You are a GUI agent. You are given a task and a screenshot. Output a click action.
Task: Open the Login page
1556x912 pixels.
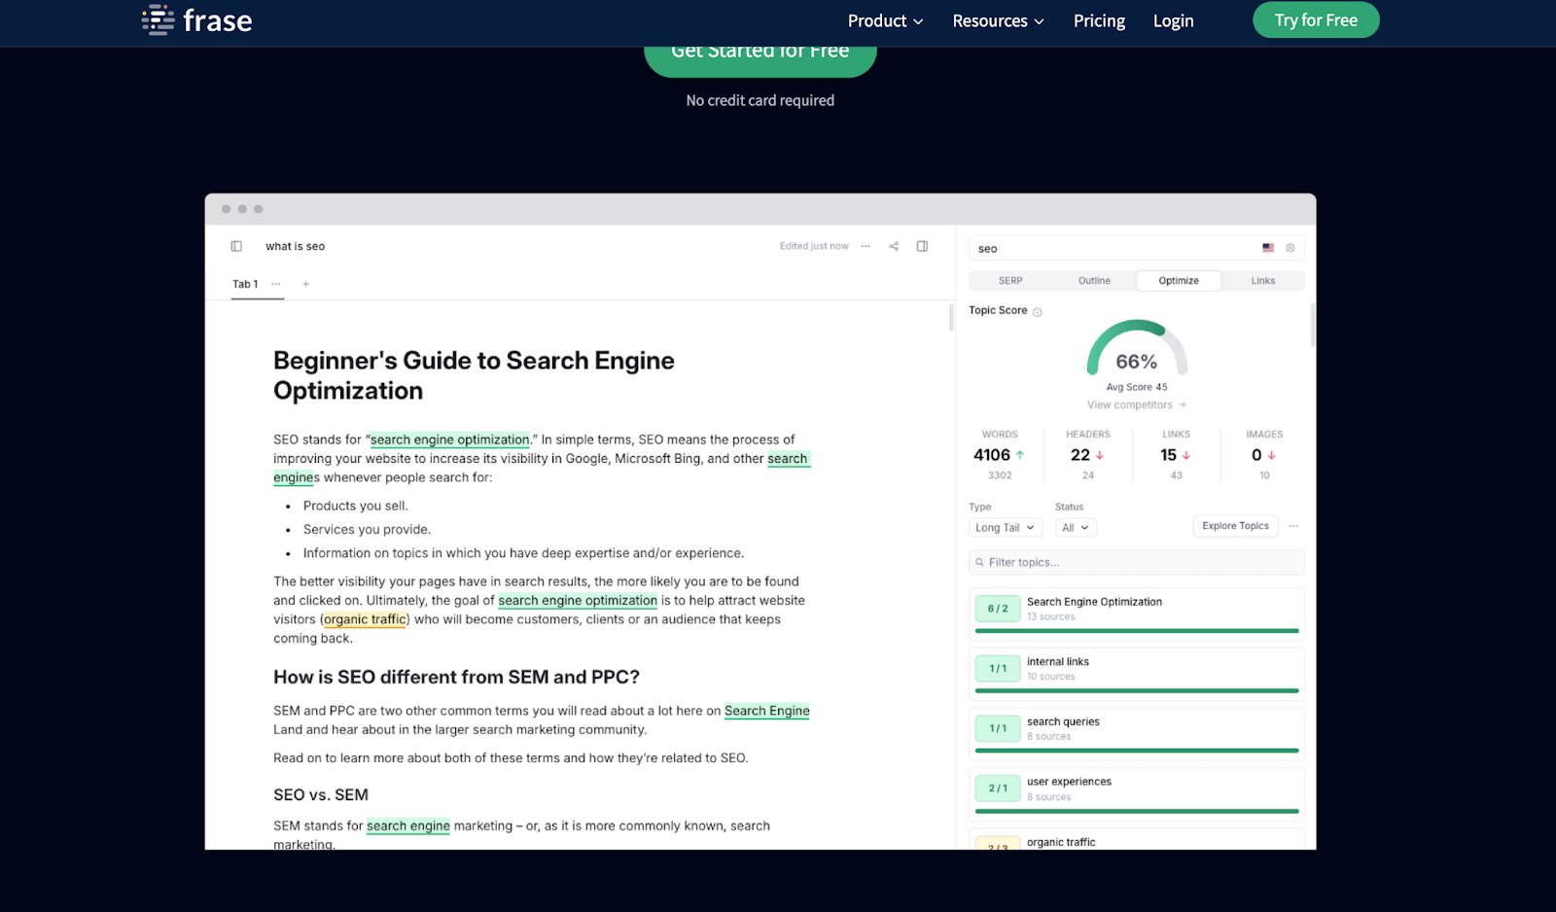click(1173, 20)
